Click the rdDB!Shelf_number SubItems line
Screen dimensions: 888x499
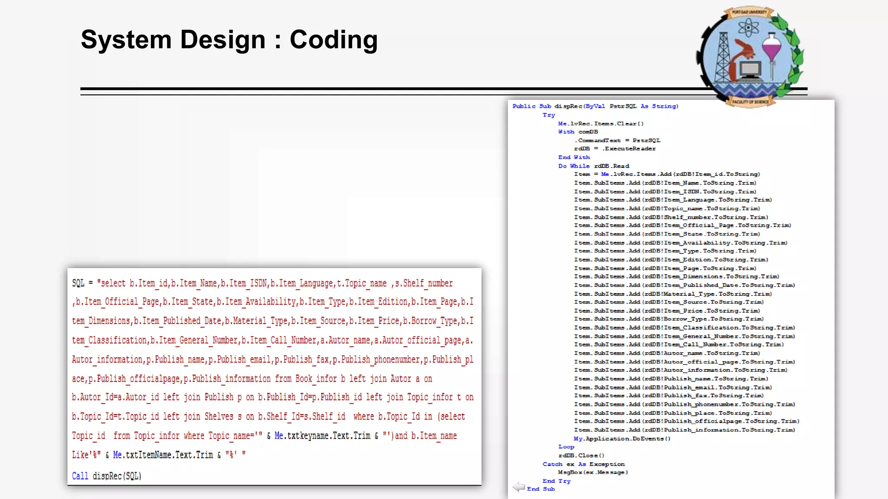point(671,217)
